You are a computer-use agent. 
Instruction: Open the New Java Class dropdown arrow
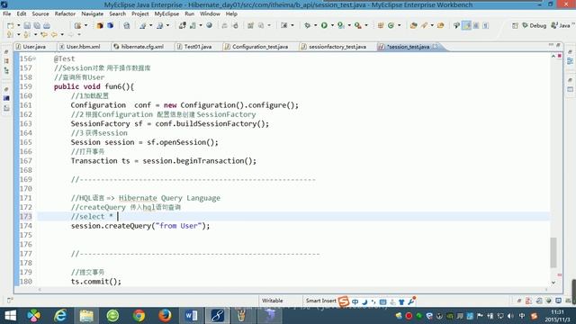pyautogui.click(x=399, y=26)
